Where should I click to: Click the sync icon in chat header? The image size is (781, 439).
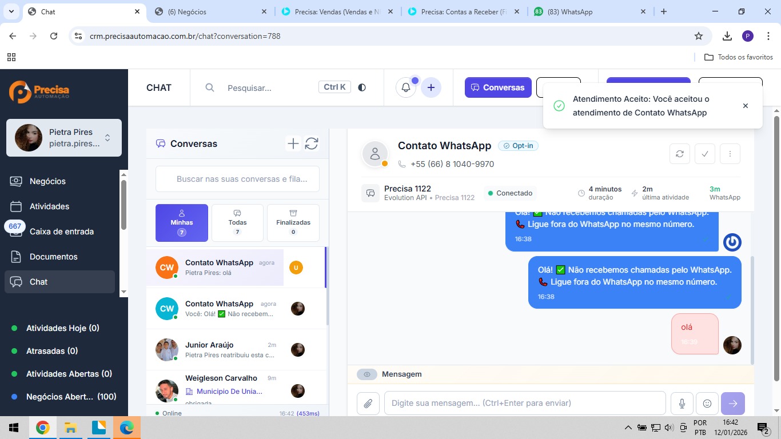point(679,154)
